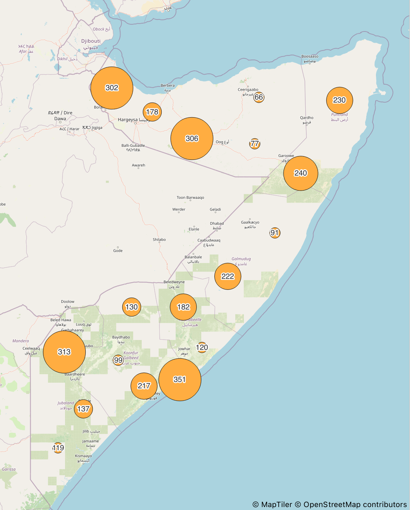
Task: Click the 182 cluster near Beledweyne
Action: click(183, 307)
